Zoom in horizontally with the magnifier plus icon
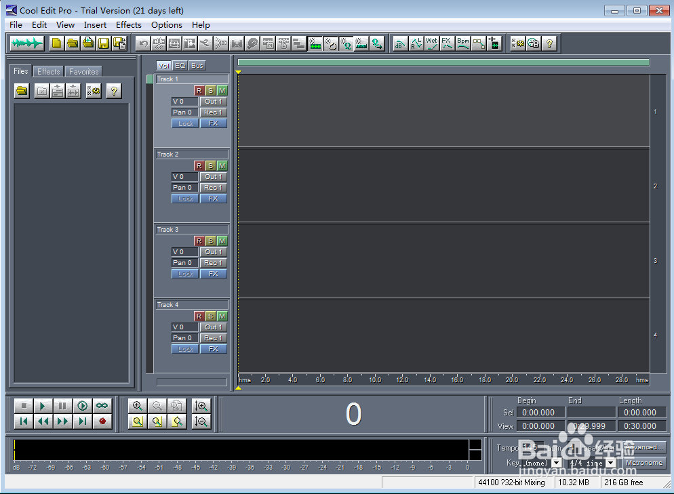The width and height of the screenshot is (674, 494). pos(138,406)
